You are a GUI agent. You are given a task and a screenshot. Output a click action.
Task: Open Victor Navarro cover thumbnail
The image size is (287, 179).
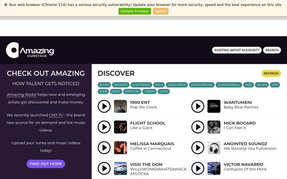click(214, 168)
